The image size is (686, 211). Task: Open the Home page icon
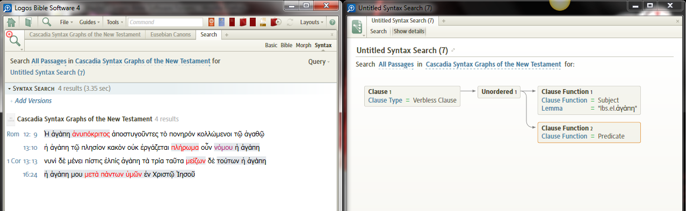[11, 22]
